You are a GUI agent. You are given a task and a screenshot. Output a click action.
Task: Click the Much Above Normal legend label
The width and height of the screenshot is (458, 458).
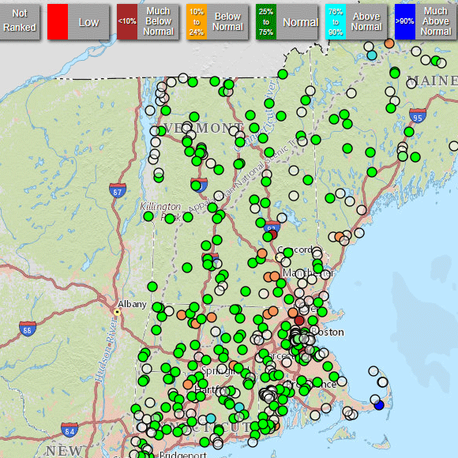[x=436, y=21]
